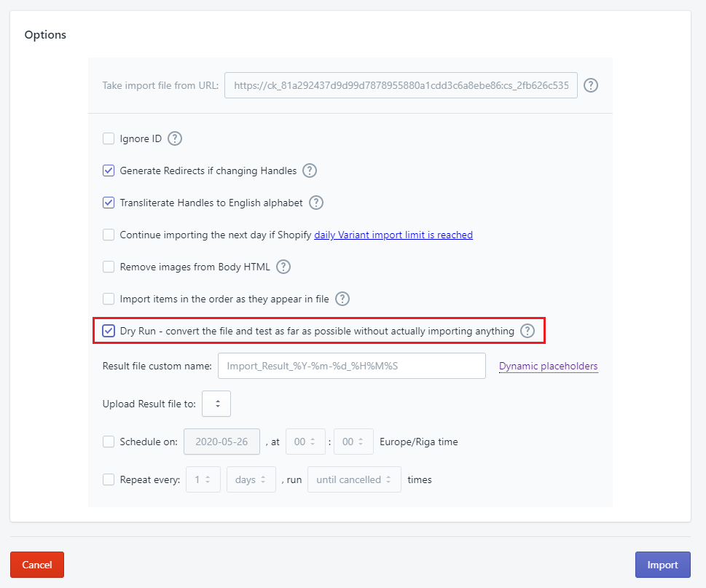Image resolution: width=706 pixels, height=588 pixels.
Task: Enable the Ignore ID checkbox
Action: [109, 138]
